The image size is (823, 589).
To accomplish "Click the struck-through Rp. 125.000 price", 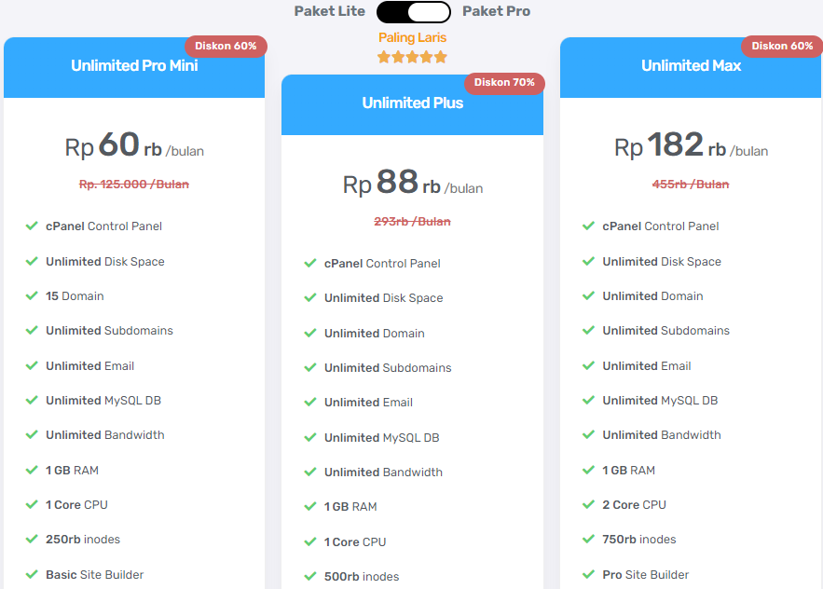I will tap(133, 185).
